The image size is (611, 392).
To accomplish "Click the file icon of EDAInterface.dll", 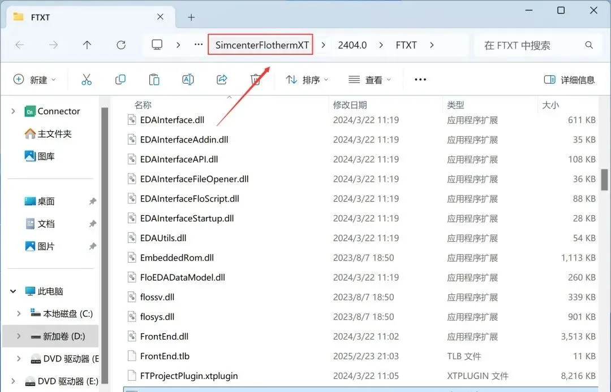I will 132,120.
